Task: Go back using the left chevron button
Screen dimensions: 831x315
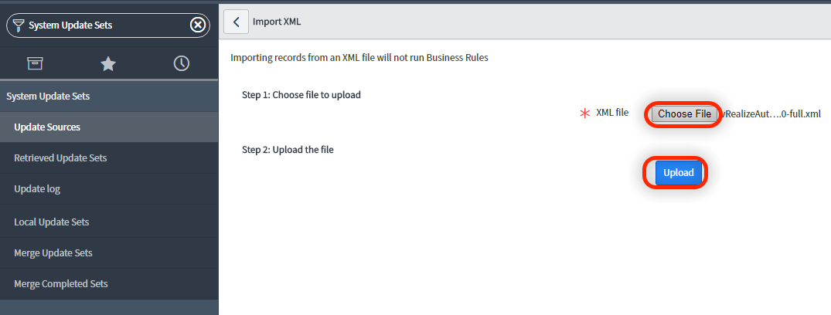Action: point(236,22)
